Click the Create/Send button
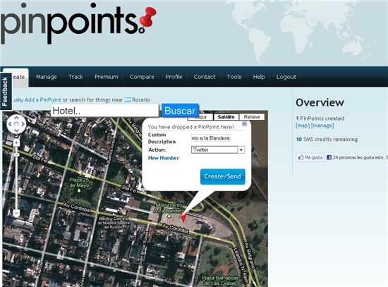 tap(223, 177)
